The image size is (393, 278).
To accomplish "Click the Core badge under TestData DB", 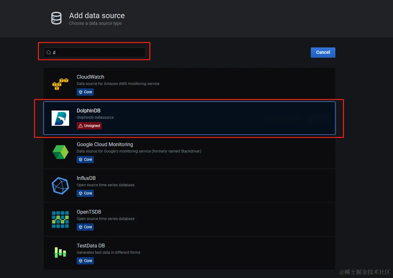I will coord(85,261).
